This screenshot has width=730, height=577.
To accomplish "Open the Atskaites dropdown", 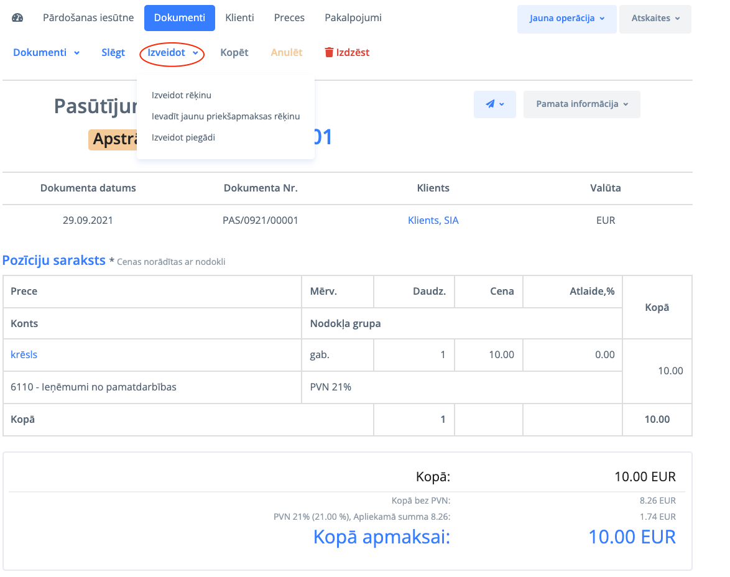I will (x=655, y=19).
